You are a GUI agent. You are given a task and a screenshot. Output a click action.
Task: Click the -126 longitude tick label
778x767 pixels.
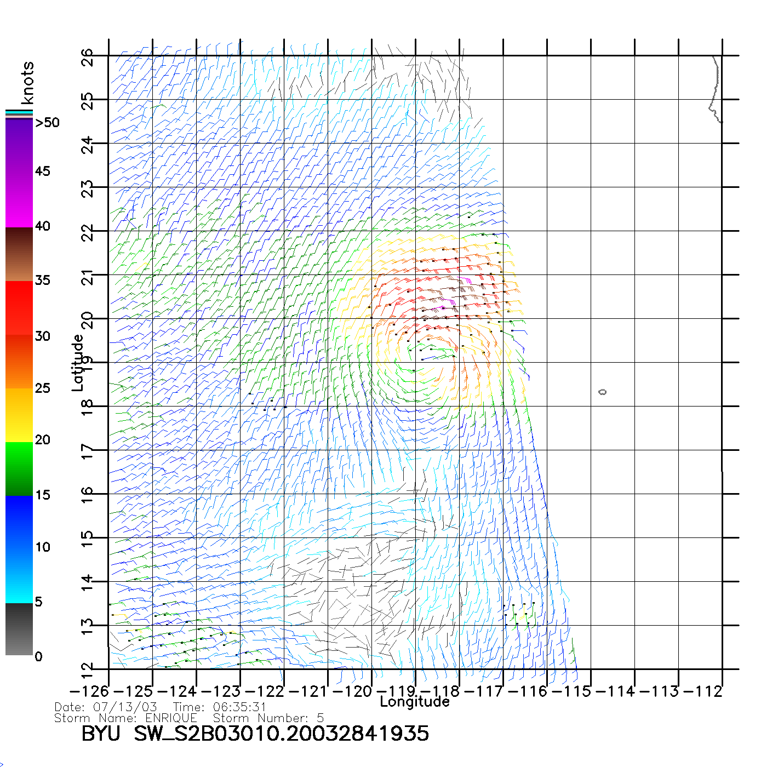(89, 691)
